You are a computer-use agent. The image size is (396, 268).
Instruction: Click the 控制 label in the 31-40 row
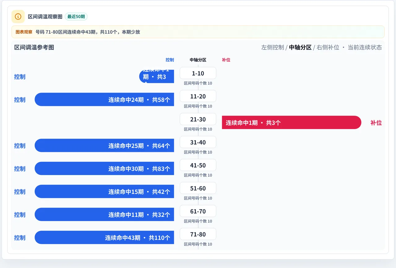(x=20, y=146)
